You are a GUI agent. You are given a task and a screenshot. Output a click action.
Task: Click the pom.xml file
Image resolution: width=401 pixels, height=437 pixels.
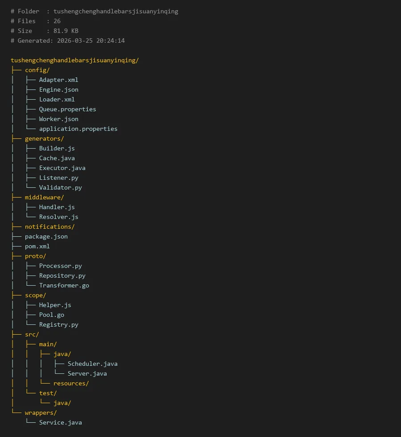click(37, 246)
